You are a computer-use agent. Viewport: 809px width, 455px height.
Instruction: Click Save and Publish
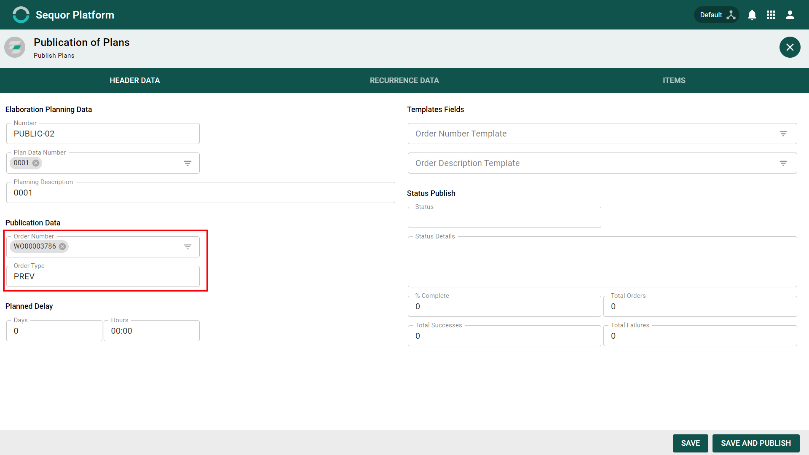point(756,443)
